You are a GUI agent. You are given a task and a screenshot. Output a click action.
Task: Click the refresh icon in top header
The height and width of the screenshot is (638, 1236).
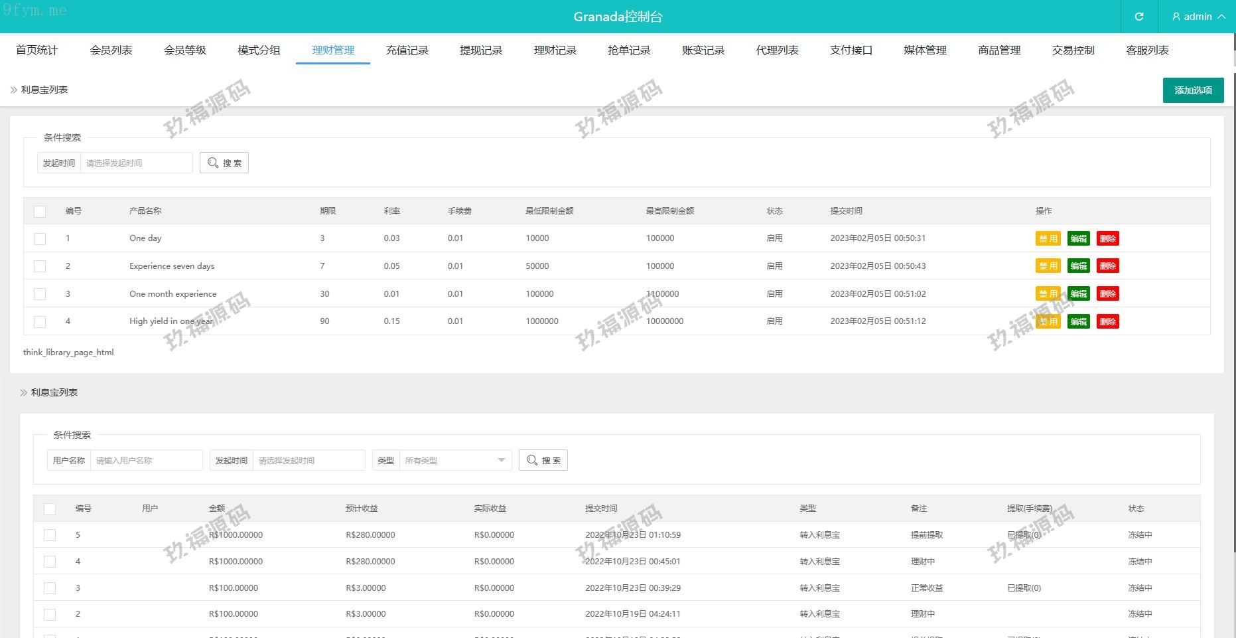click(x=1138, y=17)
